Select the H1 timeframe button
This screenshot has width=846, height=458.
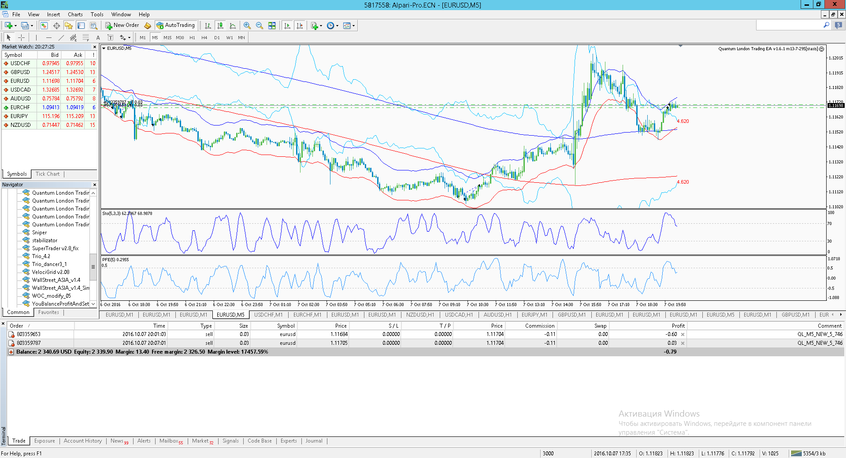[192, 37]
